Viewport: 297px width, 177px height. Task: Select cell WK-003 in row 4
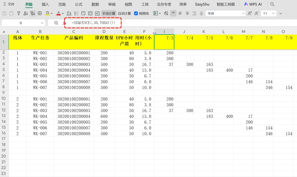coord(40,64)
